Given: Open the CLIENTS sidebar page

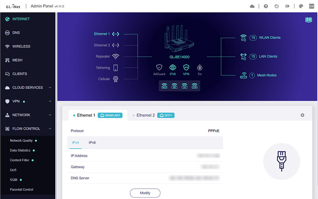Looking at the screenshot, I should pyautogui.click(x=28, y=74).
